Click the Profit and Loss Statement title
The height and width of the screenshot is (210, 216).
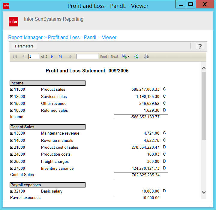click(x=87, y=71)
